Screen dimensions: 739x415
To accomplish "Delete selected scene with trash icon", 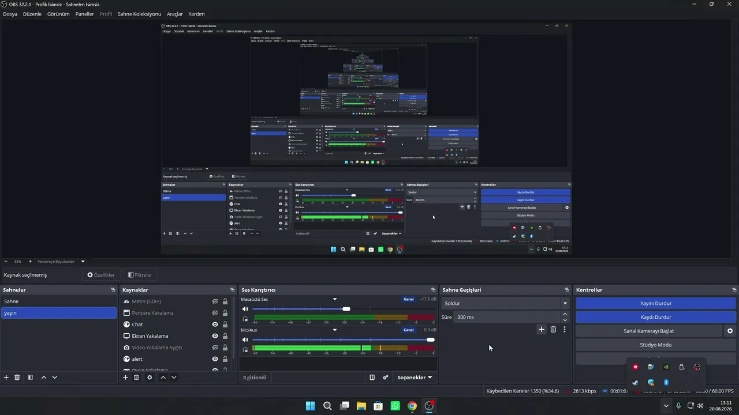I will (x=17, y=378).
